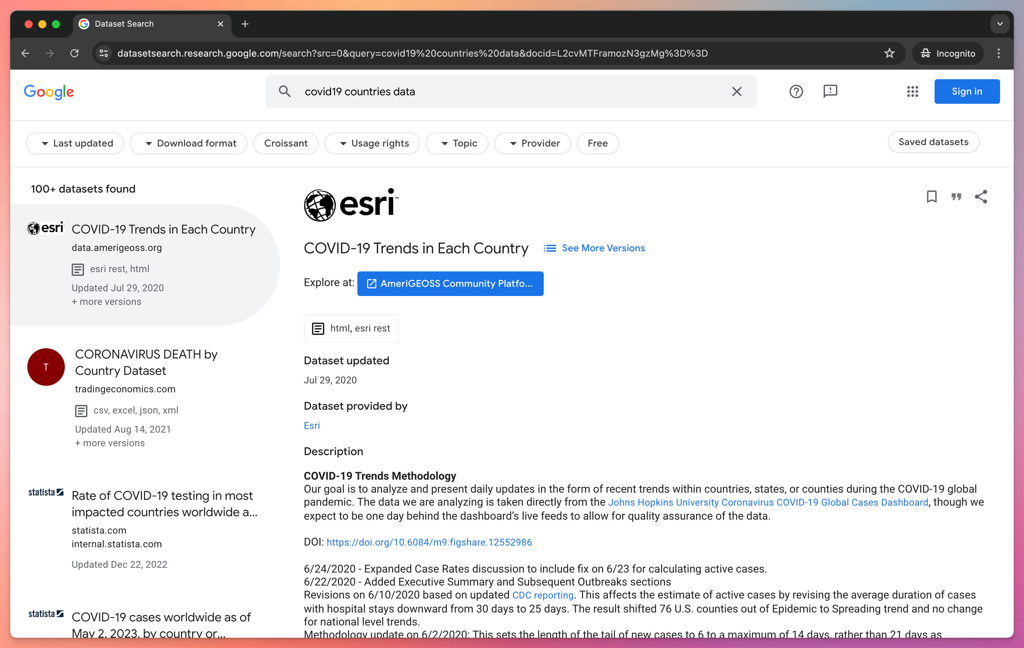1024x648 pixels.
Task: Click 'Updated Dec 22, 2022' text
Action: [119, 565]
